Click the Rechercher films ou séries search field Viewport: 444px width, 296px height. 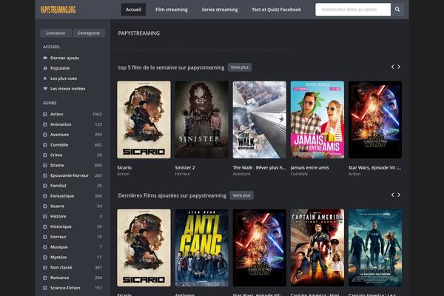(353, 10)
